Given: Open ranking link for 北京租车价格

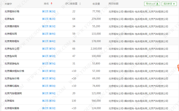Looking at the screenshot, I should pos(49,12).
